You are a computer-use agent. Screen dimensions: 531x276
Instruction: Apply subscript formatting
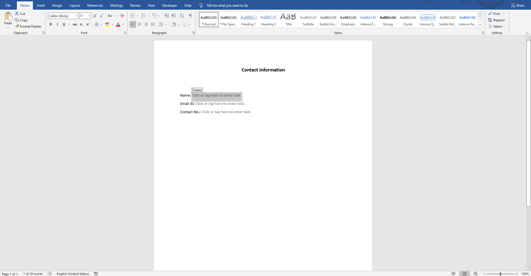coord(82,24)
